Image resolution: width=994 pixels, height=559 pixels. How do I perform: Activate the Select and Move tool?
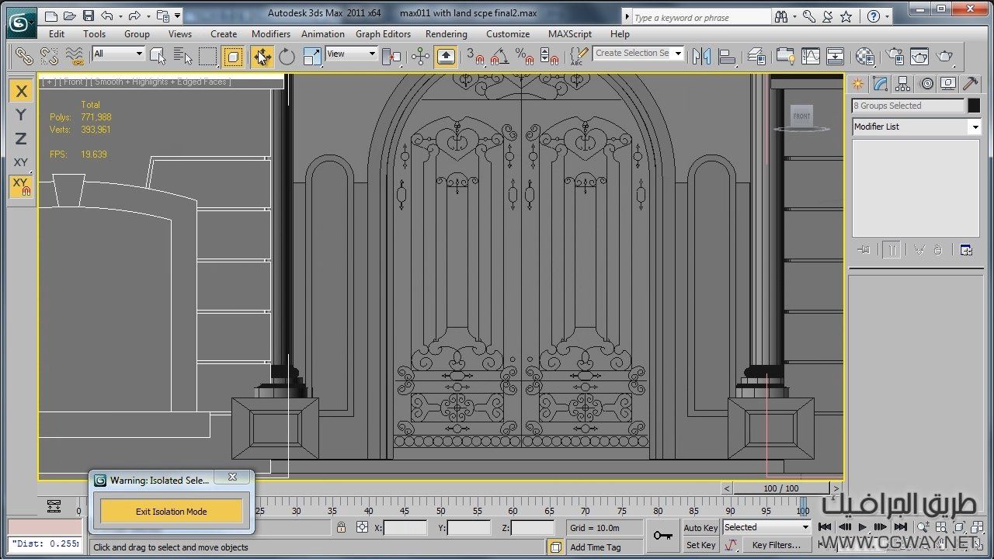pyautogui.click(x=262, y=56)
